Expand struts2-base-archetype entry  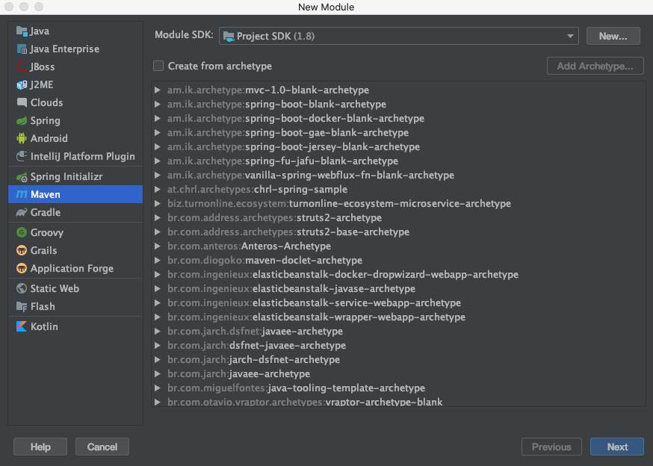pos(158,232)
